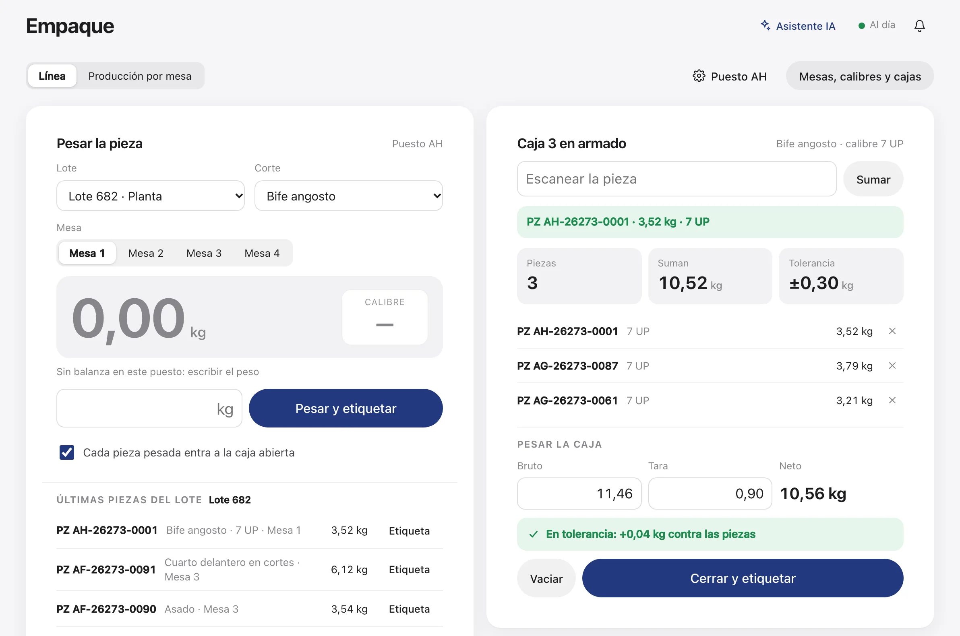Click the 'Al día' sync status
The image size is (960, 636).
[877, 25]
